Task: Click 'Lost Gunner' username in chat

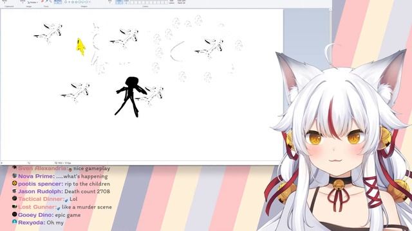Action: [x=37, y=207]
